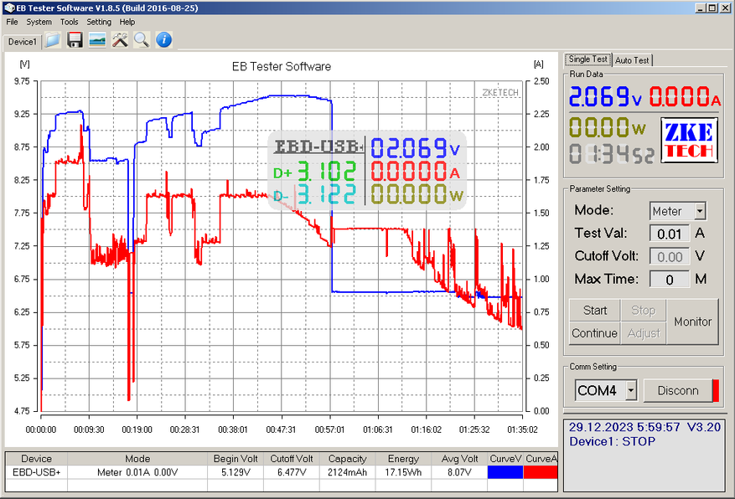
Task: Open the hammer and wrench tools icon
Action: pyautogui.click(x=120, y=40)
